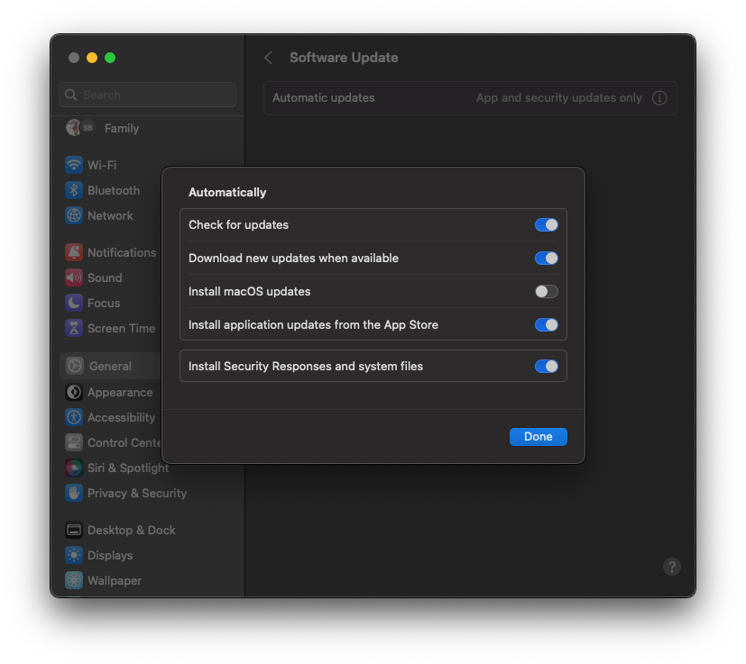Select Screen Time label in the sidebar
Screen dimensions: 746x664
pos(121,328)
